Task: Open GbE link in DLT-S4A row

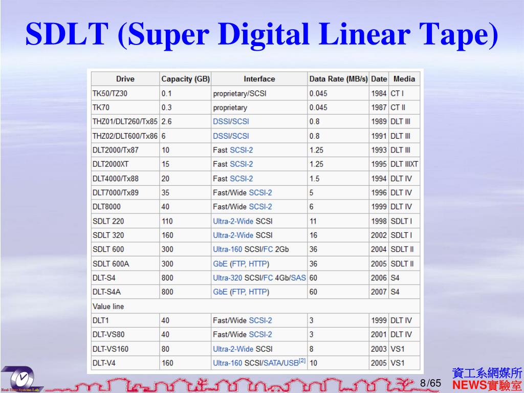Action: click(x=220, y=292)
